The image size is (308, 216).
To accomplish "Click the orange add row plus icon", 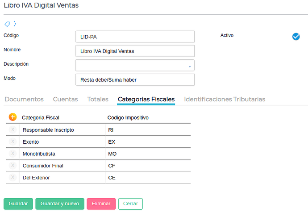I will 12,117.
